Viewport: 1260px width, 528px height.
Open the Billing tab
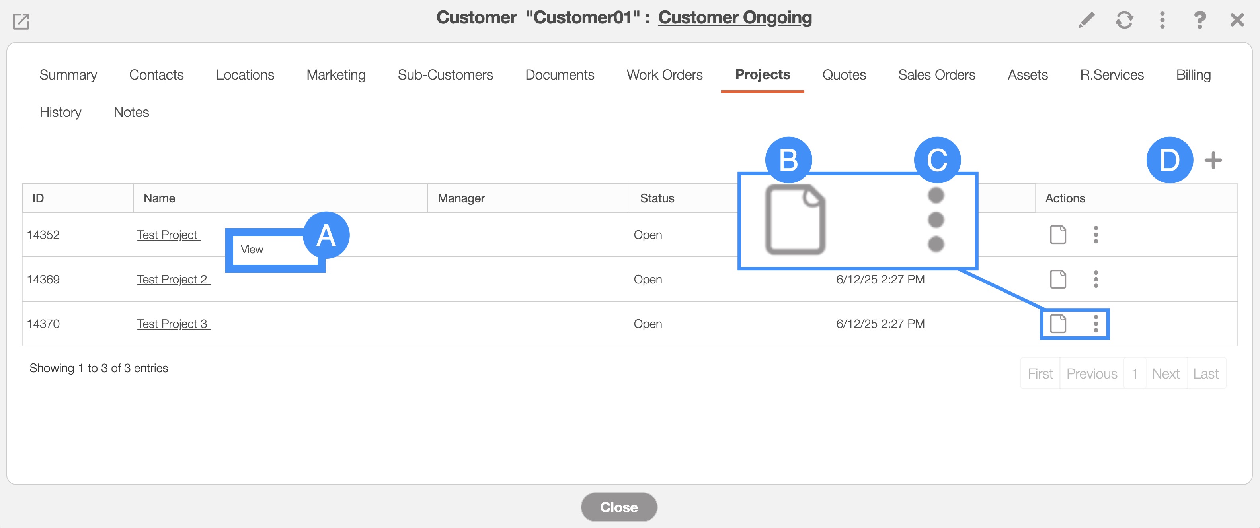pos(1193,75)
